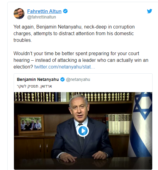Open Fahrettin Altun's profile picture

click(x=19, y=14)
